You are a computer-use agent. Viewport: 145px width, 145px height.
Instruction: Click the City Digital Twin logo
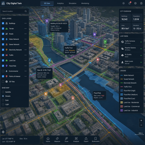tap(3, 3)
